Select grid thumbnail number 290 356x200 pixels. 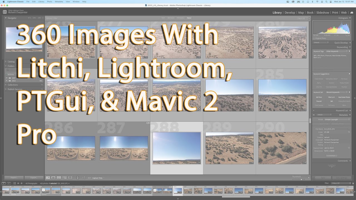point(282,148)
